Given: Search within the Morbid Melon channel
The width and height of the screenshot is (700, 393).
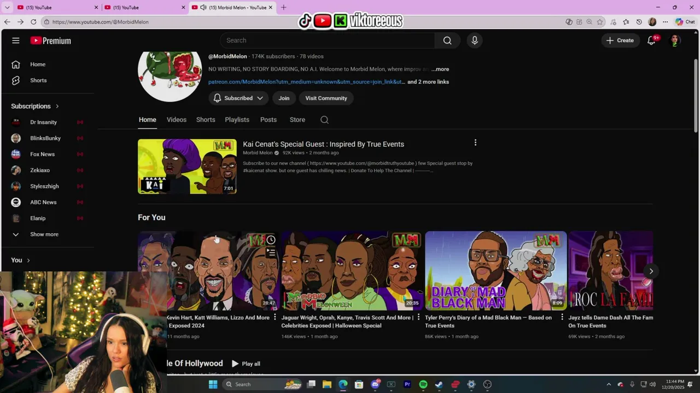Looking at the screenshot, I should pos(324,120).
